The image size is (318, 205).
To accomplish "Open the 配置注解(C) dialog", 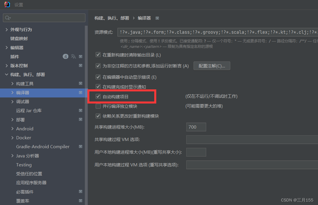I will coord(212,66).
